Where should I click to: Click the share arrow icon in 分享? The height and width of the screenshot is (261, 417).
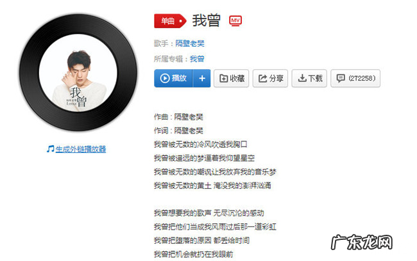point(262,78)
